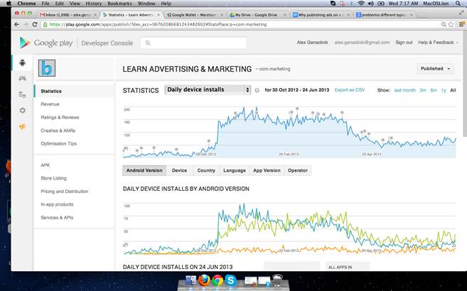This screenshot has height=291, width=467.
Task: Expand the Published status dropdown
Action: click(x=436, y=69)
